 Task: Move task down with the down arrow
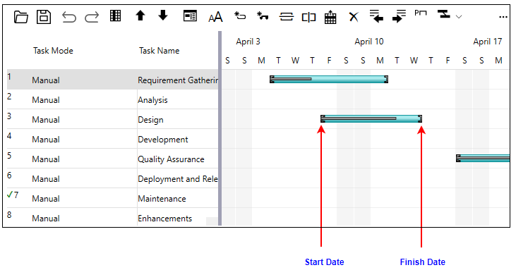coord(163,16)
